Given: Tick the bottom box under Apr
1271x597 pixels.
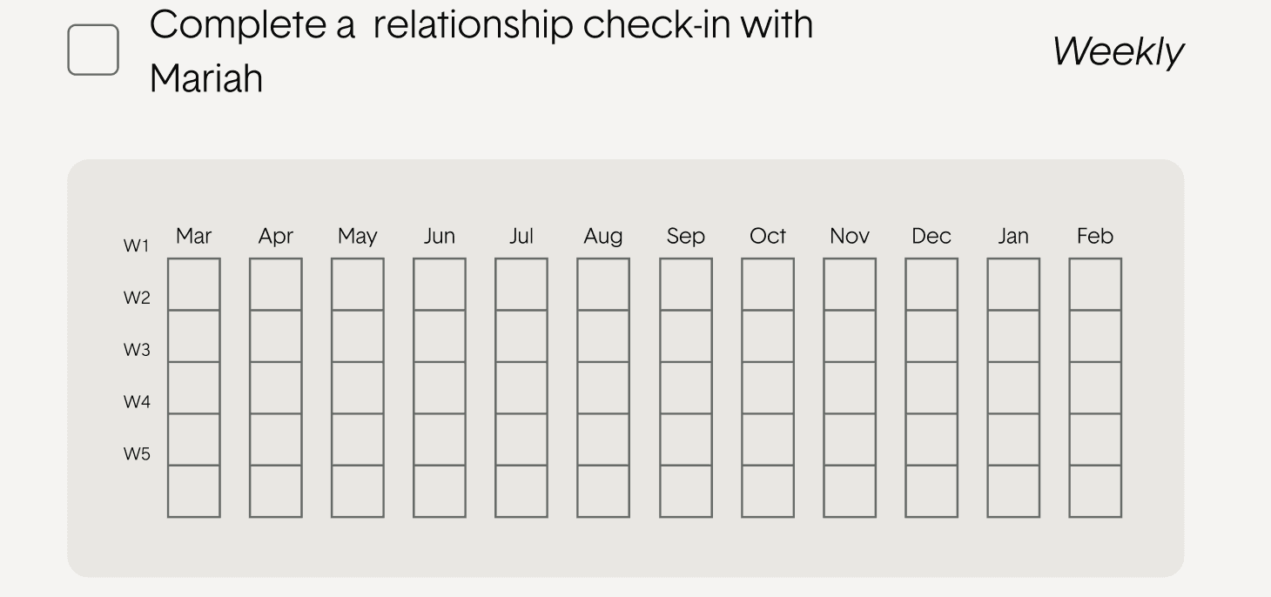Looking at the screenshot, I should 276,492.
